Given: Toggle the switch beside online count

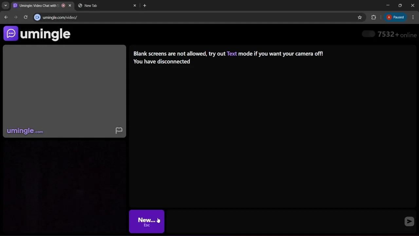Looking at the screenshot, I should 369,34.
